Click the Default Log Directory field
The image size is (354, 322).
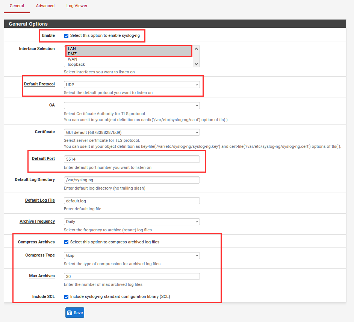point(132,180)
